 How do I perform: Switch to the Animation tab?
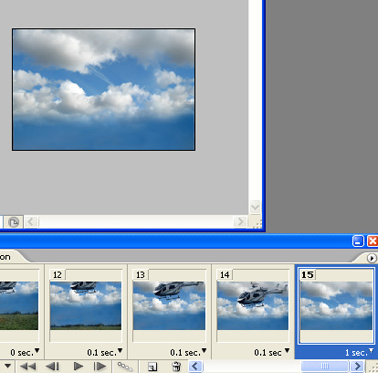pos(6,257)
